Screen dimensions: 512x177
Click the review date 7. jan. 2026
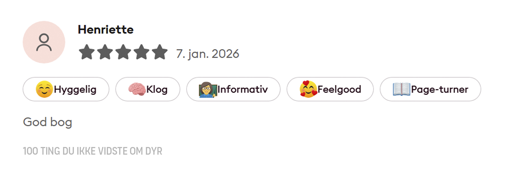207,54
